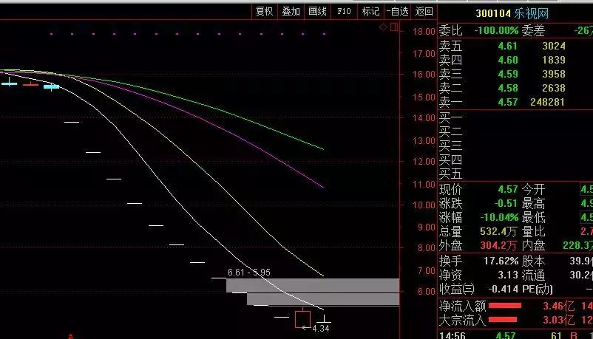
Task: Click the 买五 bid row label
Action: click(450, 174)
